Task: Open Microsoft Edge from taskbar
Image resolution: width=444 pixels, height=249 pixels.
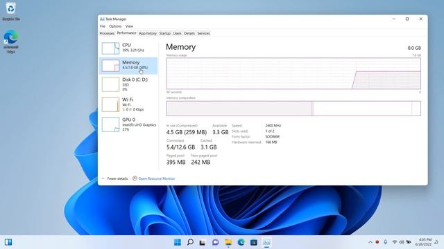Action: point(241,242)
